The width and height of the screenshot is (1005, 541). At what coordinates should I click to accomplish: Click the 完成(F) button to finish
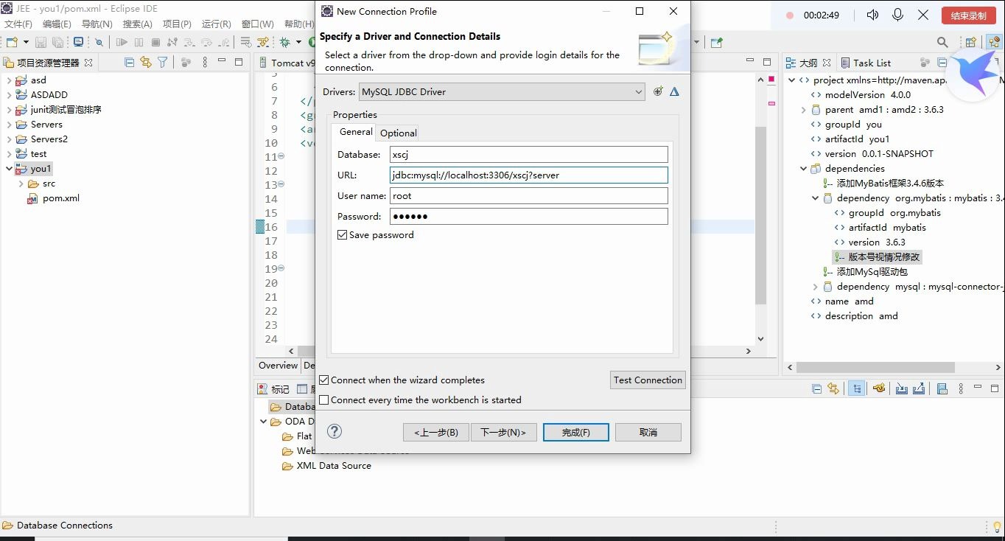(x=575, y=432)
